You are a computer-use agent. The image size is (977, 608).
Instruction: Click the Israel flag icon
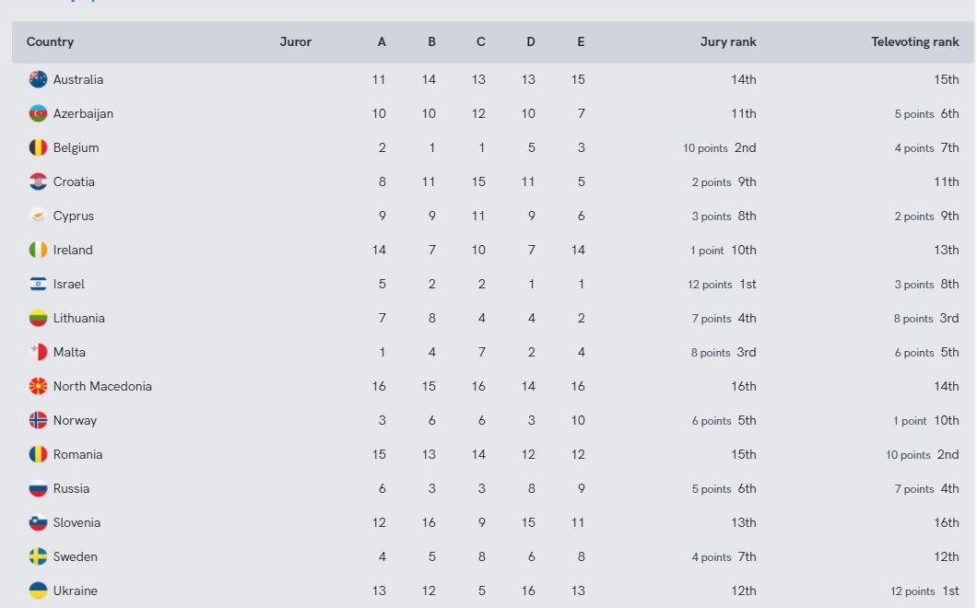(x=38, y=284)
